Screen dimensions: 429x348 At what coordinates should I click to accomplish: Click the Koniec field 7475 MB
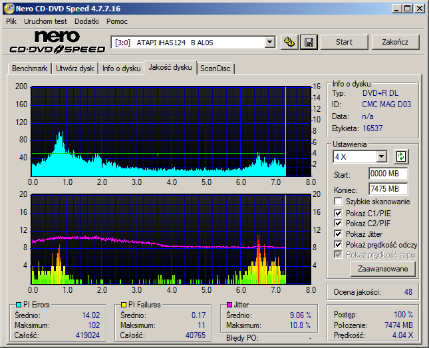click(388, 189)
